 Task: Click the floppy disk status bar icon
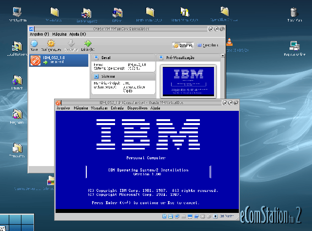(171, 216)
